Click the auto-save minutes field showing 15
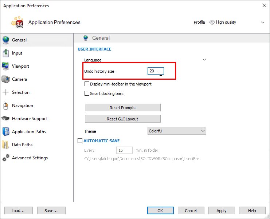270x219 pixels. pyautogui.click(x=124, y=150)
